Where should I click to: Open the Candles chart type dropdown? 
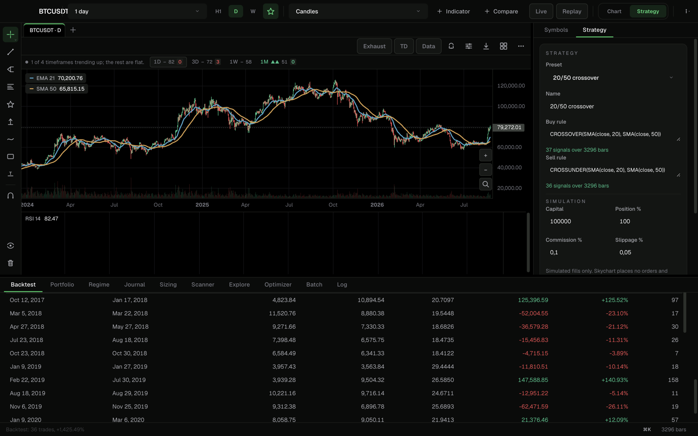pos(358,11)
